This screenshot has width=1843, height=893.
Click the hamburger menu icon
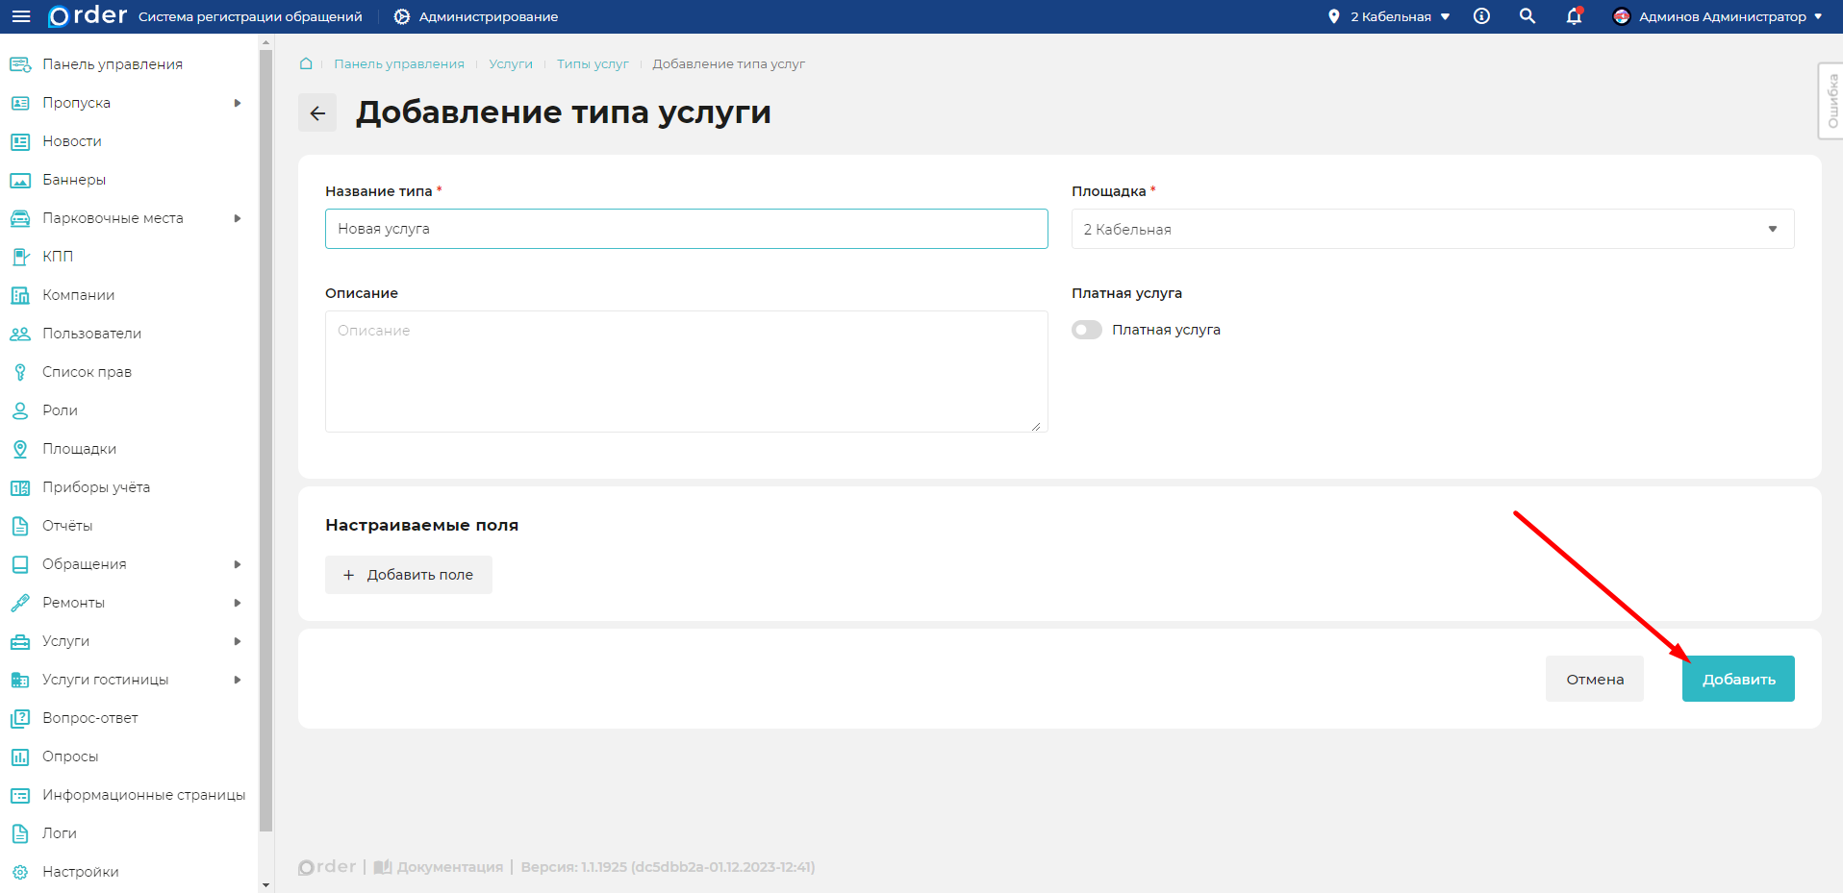point(21,16)
